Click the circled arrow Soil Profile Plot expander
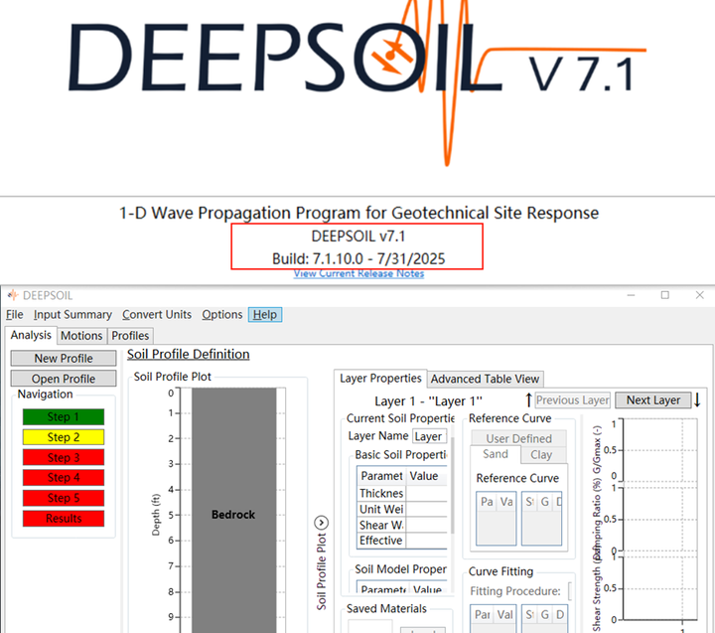 pyautogui.click(x=322, y=522)
